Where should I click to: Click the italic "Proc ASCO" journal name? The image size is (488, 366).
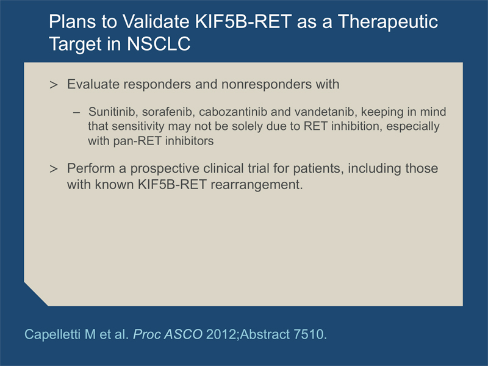pos(168,334)
